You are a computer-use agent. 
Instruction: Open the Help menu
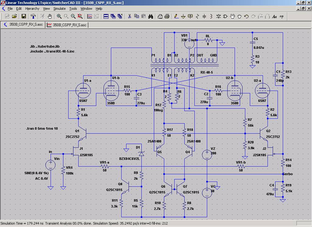point(99,9)
